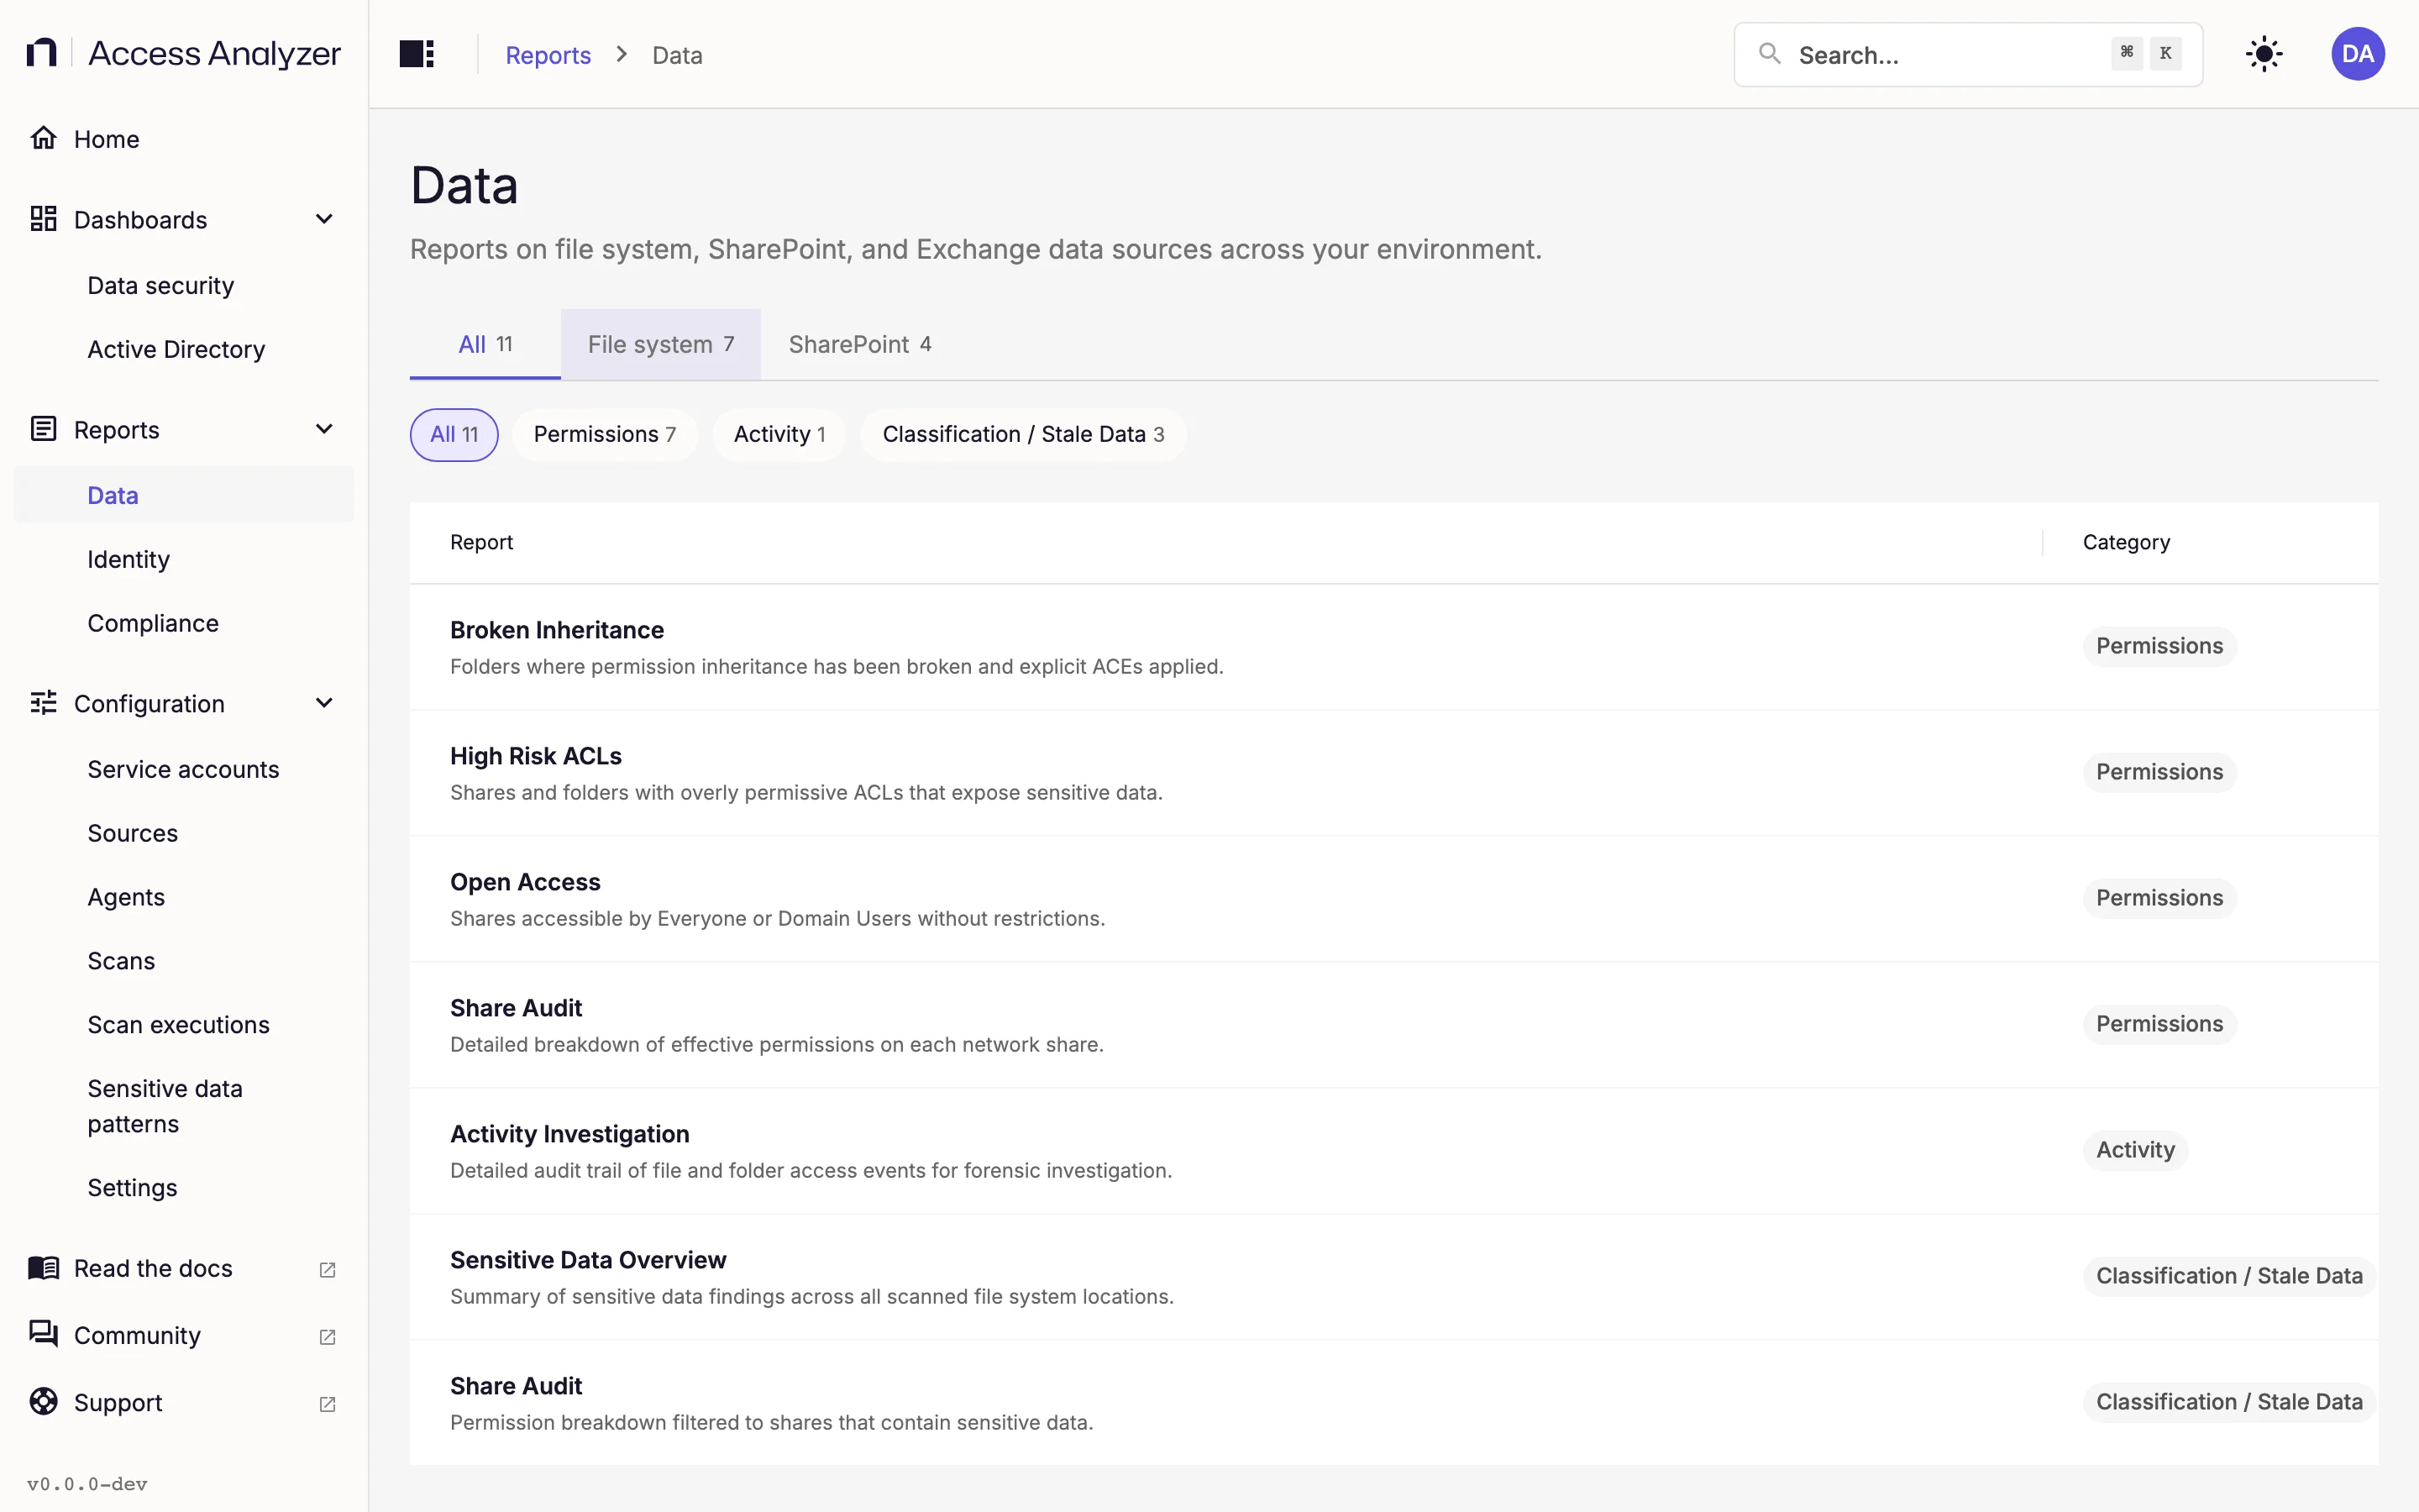Click Classification badge in Sensitive Data Overview row
The width and height of the screenshot is (2419, 1512).
2229,1276
